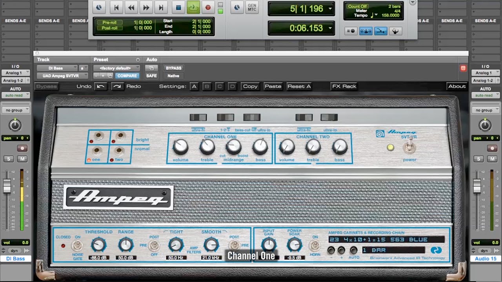
Task: Click the Return to Zero transport button
Action: click(x=116, y=7)
